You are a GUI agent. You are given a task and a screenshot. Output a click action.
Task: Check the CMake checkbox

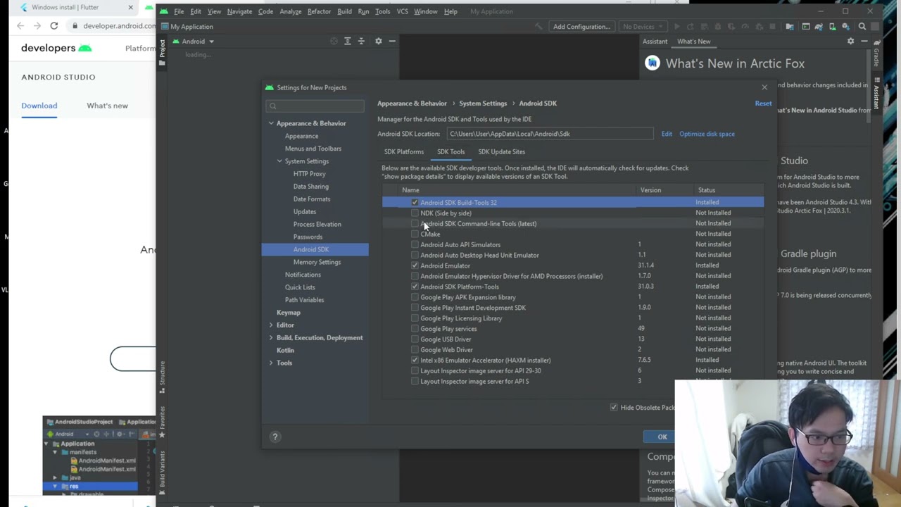coord(415,234)
